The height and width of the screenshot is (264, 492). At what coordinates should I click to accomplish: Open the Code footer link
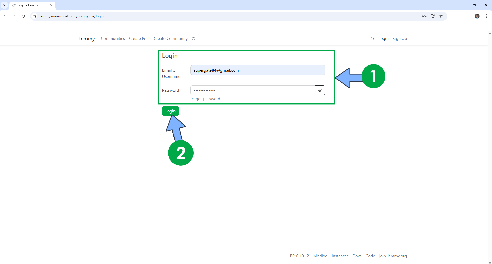370,256
